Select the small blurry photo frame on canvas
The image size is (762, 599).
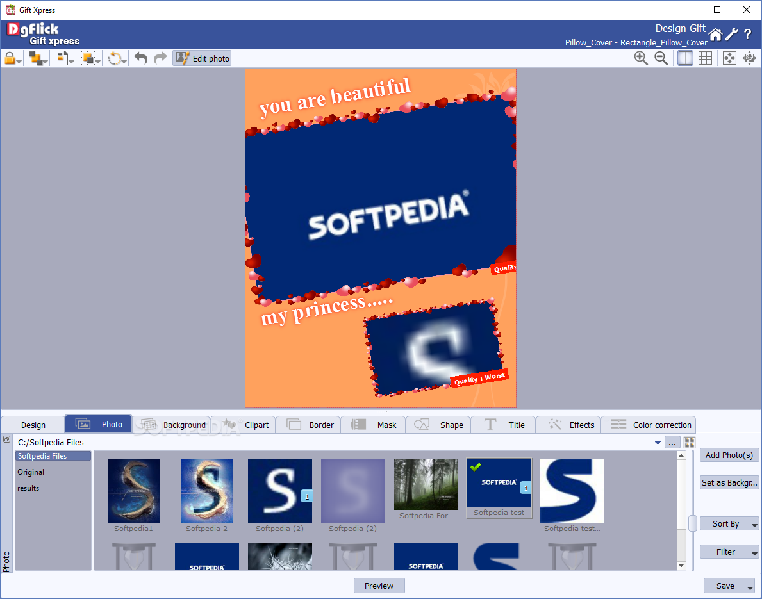click(x=433, y=347)
